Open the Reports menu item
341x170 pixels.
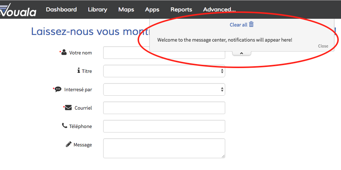point(181,10)
